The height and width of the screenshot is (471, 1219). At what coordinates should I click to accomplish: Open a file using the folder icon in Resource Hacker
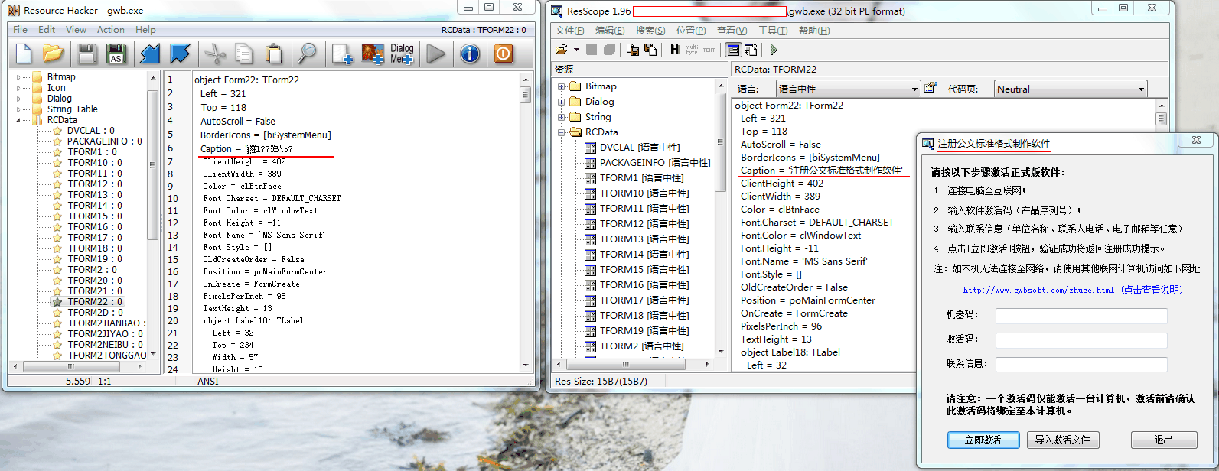point(53,54)
